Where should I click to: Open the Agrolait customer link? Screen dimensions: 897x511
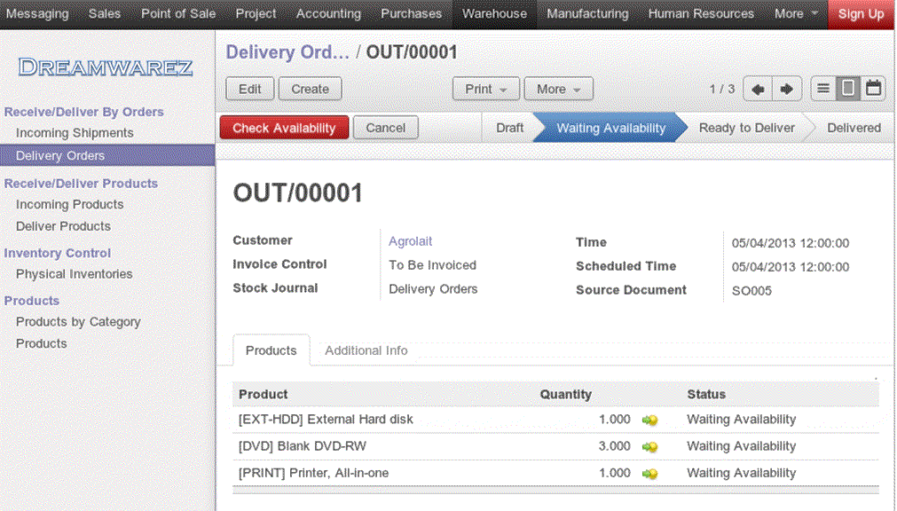(x=410, y=240)
